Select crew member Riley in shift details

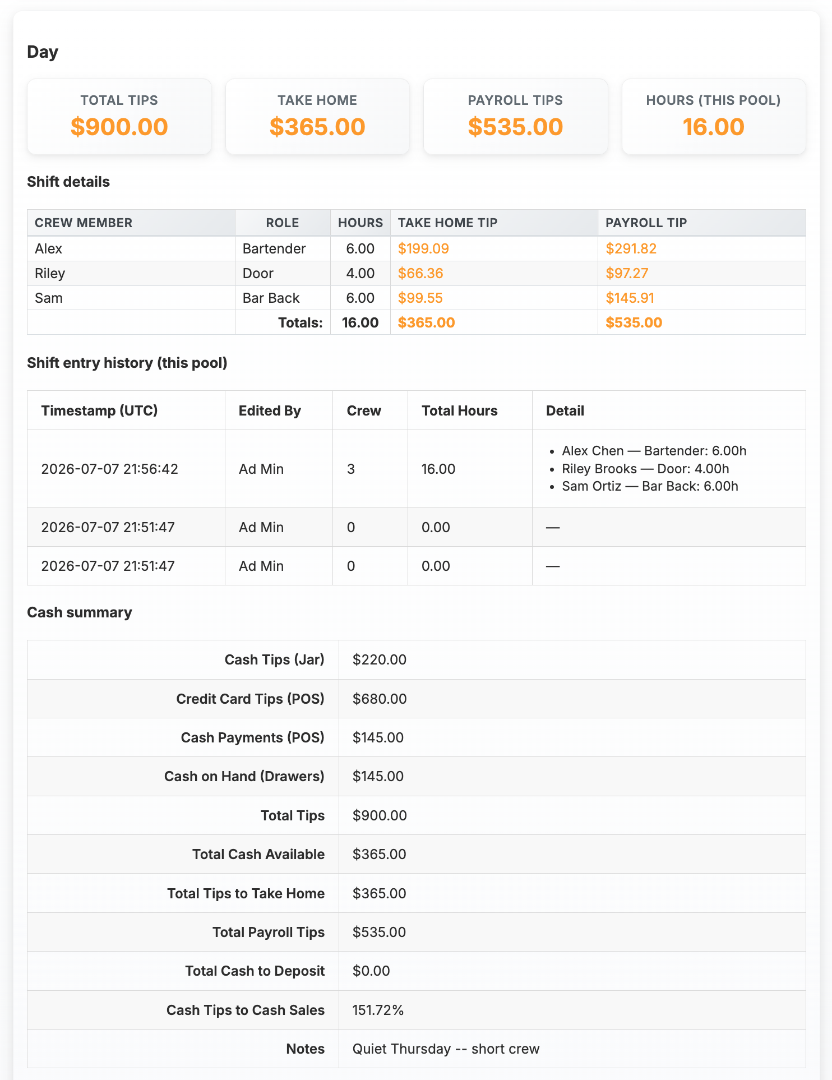tap(50, 273)
